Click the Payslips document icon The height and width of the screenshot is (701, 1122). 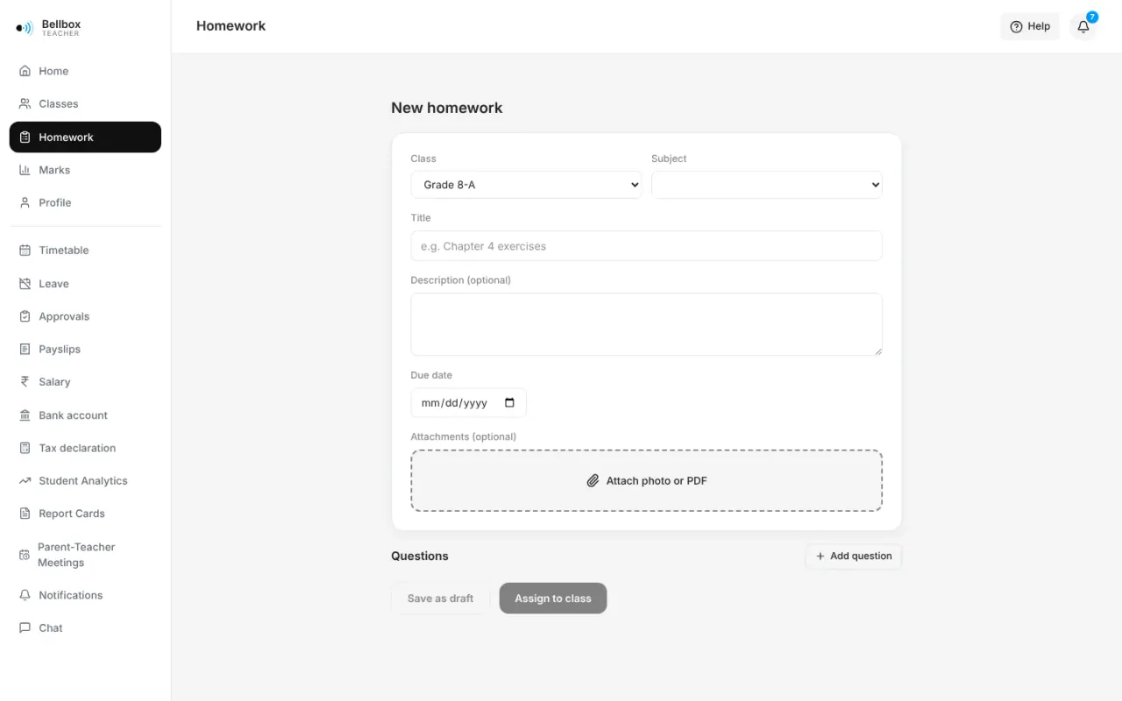pos(25,349)
